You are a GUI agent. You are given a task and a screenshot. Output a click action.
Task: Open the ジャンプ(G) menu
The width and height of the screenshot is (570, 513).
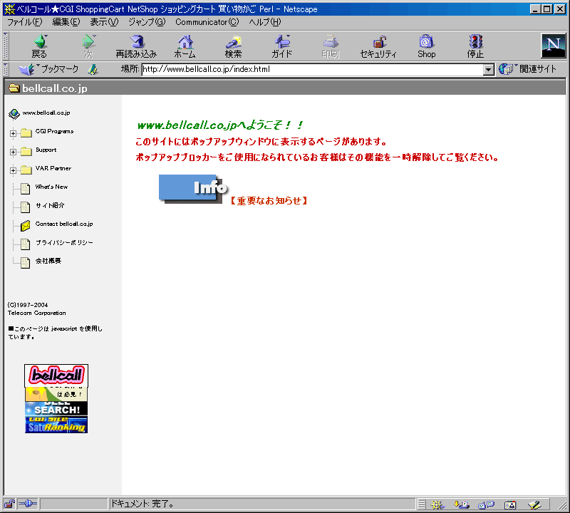(147, 22)
